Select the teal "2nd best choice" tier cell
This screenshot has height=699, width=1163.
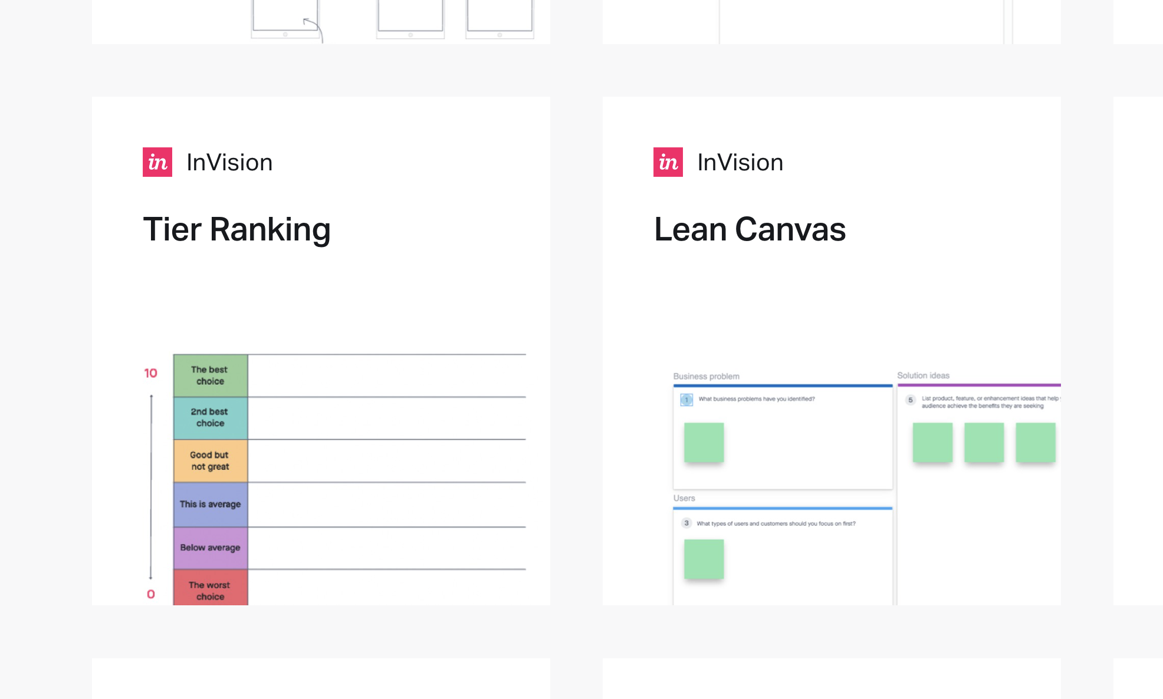211,418
